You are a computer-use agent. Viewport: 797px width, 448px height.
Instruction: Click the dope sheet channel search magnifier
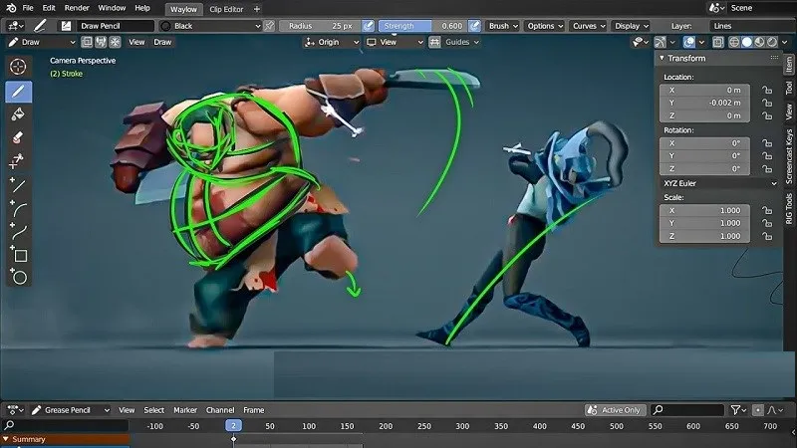pyautogui.click(x=9, y=426)
